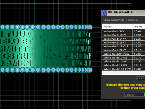The height and width of the screenshot is (109, 145).
Task: Click the ADVENIAT text on the ring
Action: click(x=74, y=41)
